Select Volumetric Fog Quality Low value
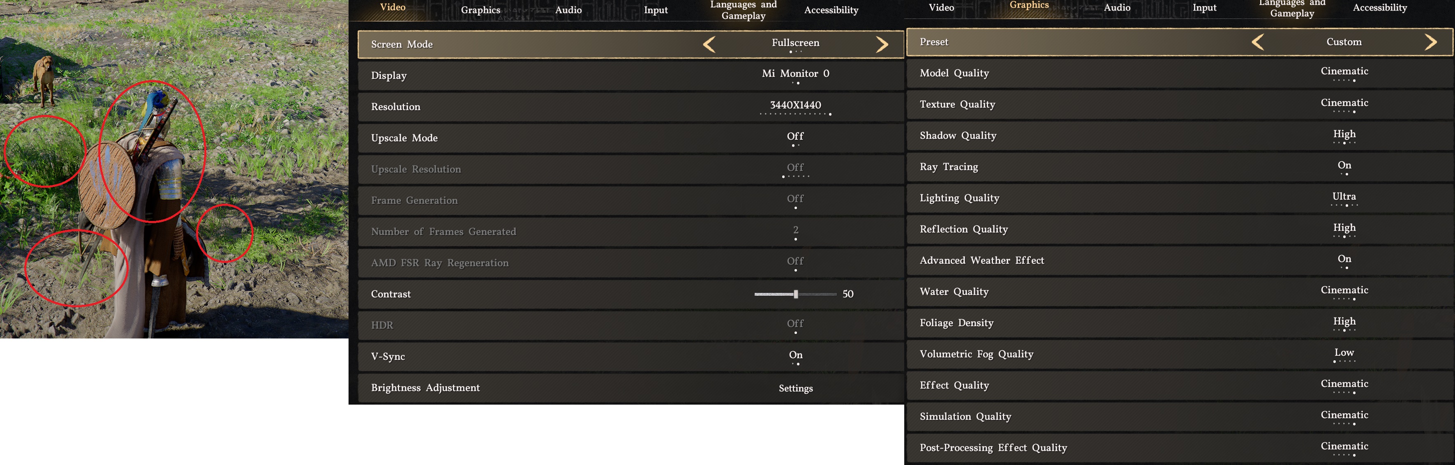Screen dimensions: 1455x465 coord(1344,354)
